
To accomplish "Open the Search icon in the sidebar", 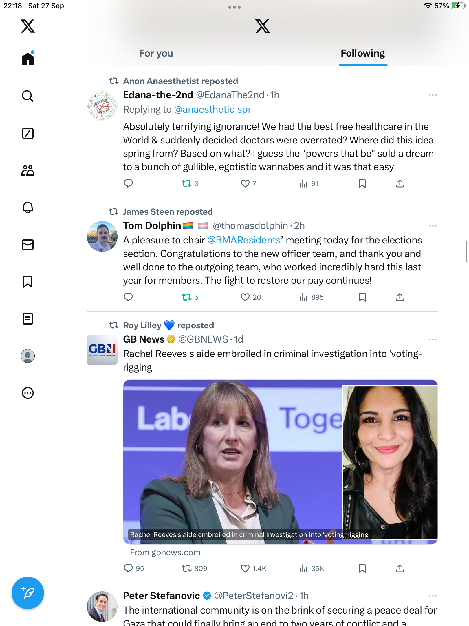I will tap(28, 96).
